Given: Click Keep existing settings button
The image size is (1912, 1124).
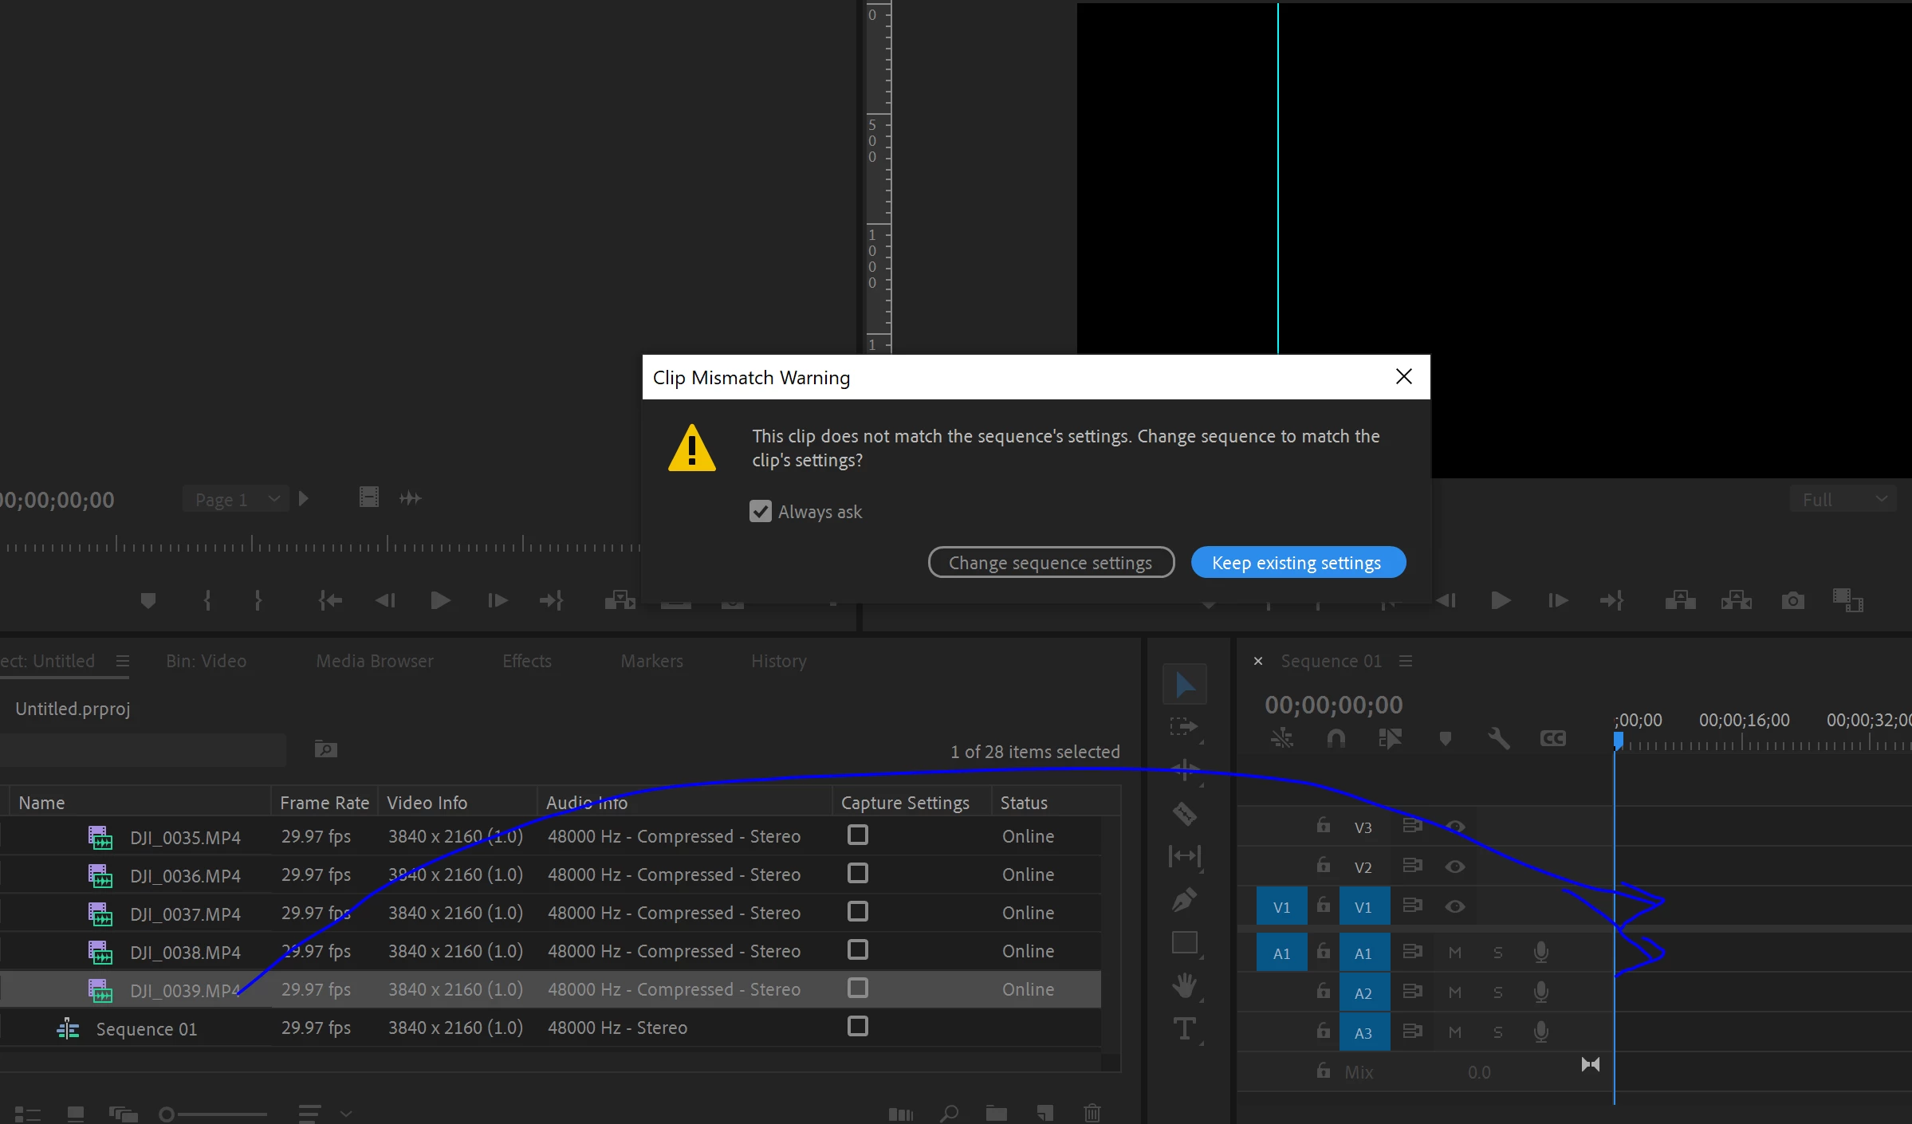Looking at the screenshot, I should 1297,563.
